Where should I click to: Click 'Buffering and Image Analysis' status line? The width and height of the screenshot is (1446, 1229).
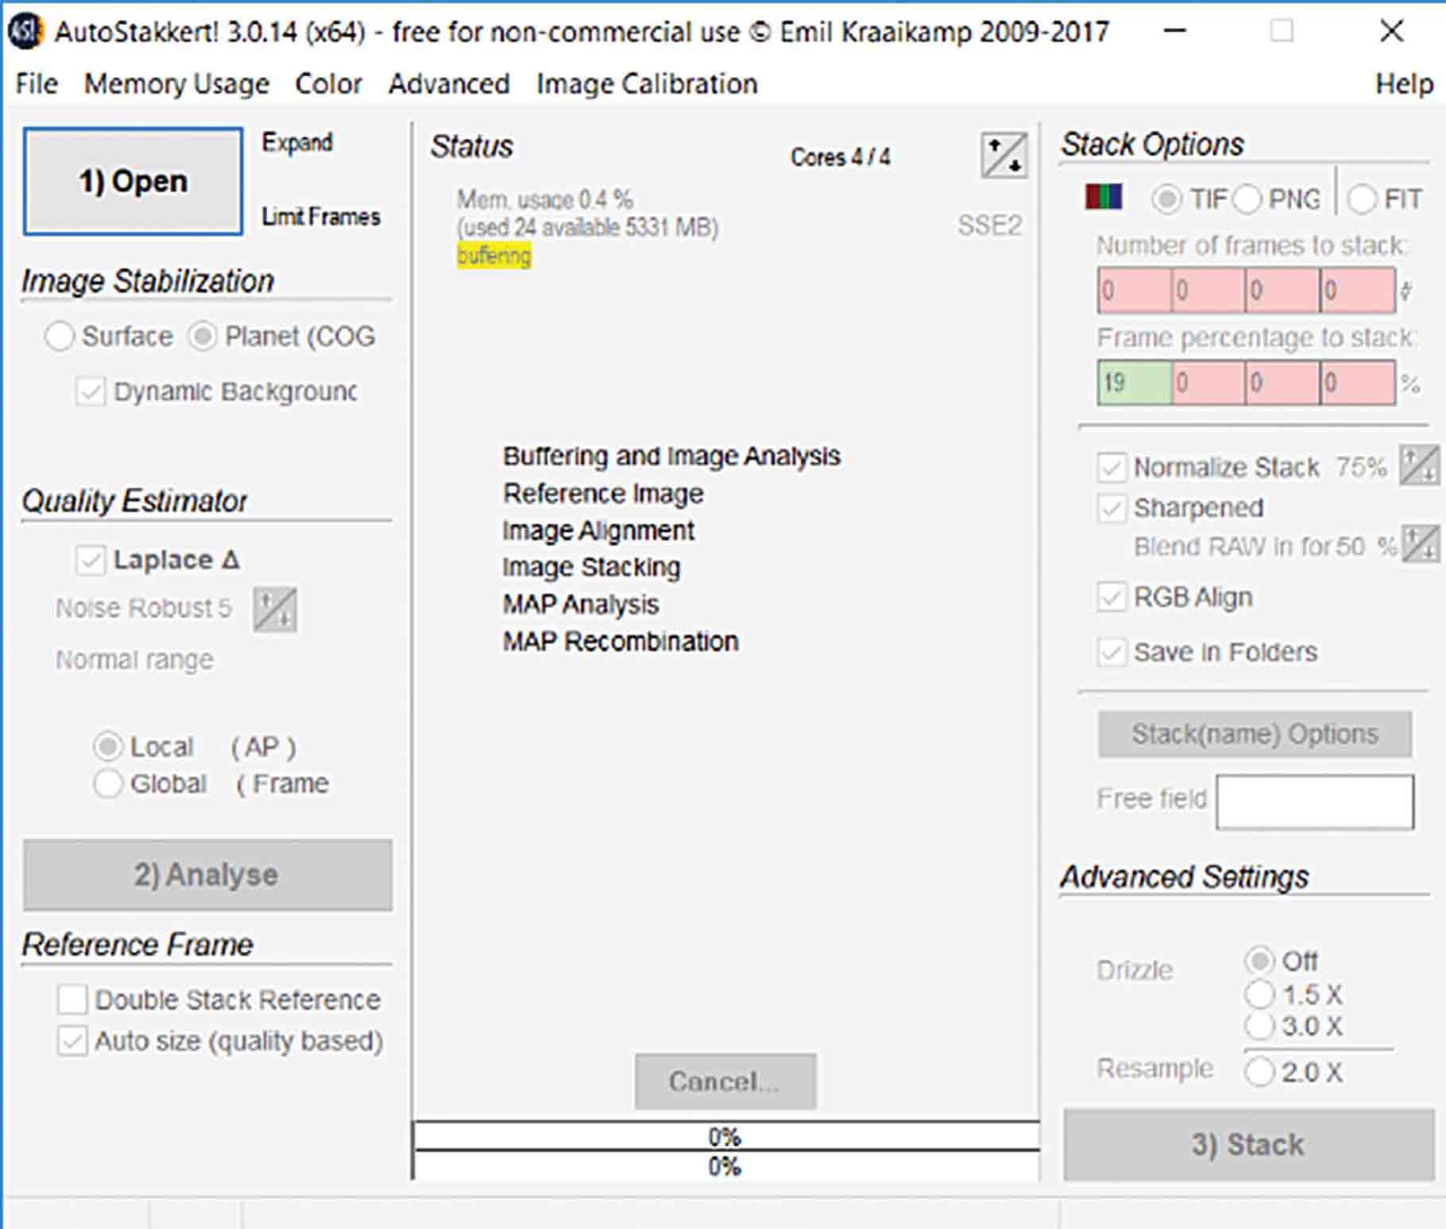click(671, 456)
